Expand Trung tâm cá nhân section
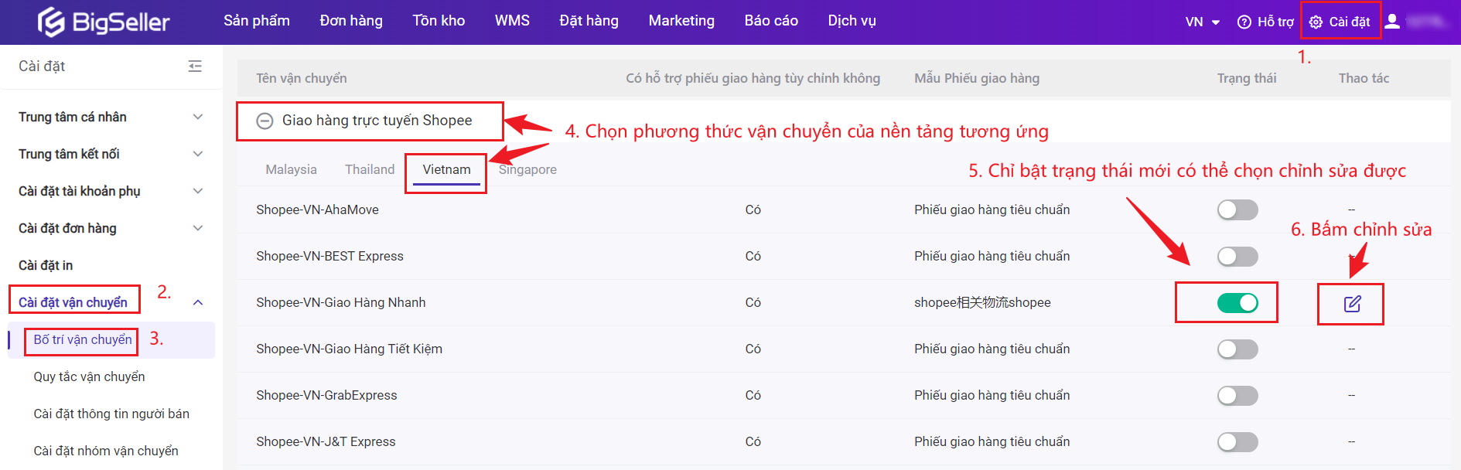 click(197, 117)
